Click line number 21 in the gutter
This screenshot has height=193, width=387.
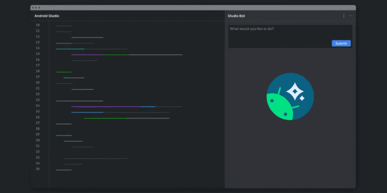pyautogui.click(x=38, y=88)
